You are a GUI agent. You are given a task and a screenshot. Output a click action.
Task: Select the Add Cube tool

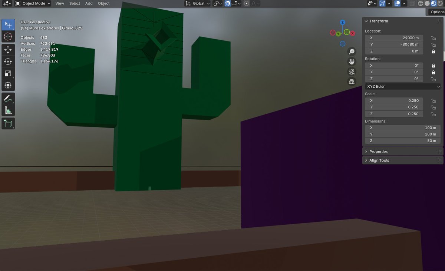click(8, 123)
